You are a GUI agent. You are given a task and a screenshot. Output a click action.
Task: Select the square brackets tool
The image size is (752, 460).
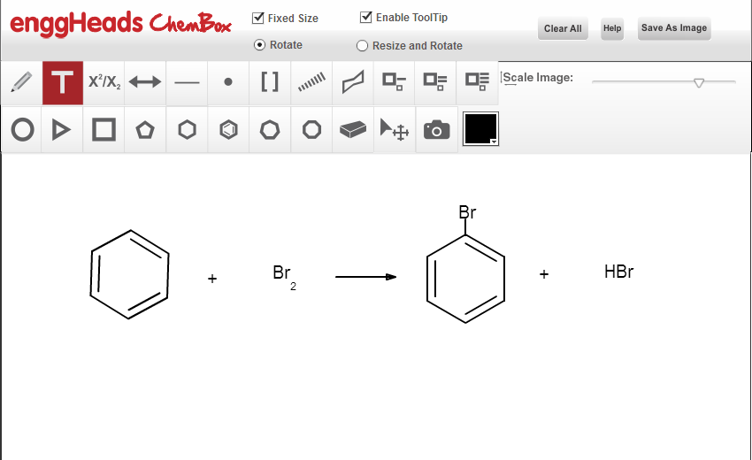270,83
